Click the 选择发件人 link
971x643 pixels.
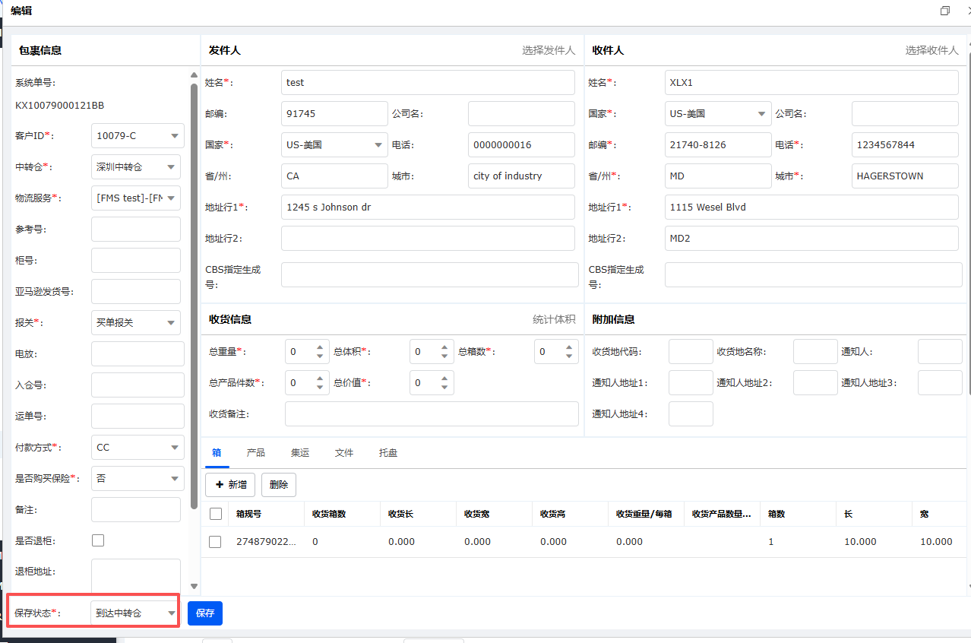pyautogui.click(x=548, y=50)
